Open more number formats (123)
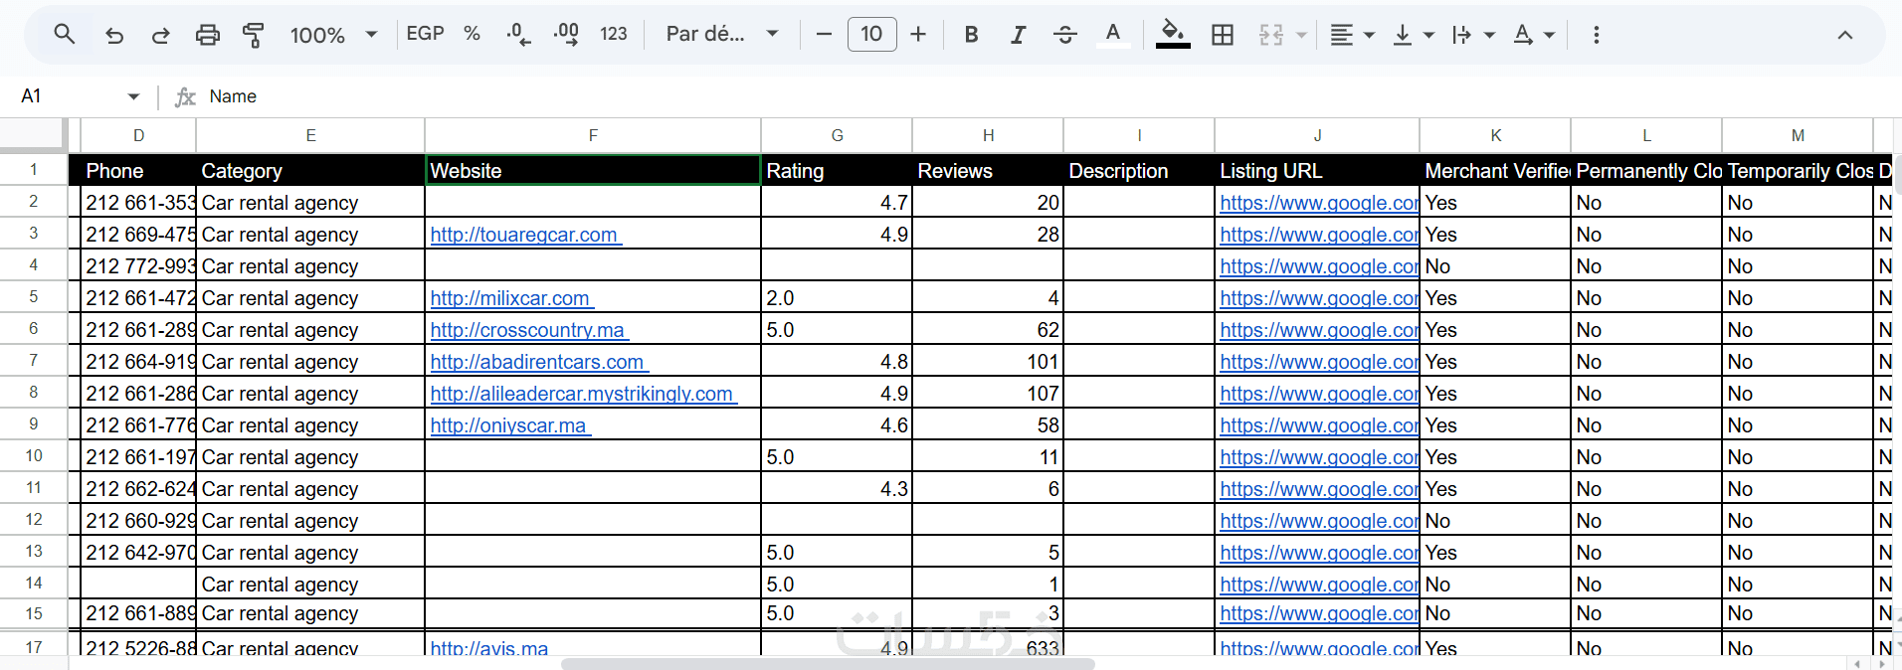This screenshot has height=670, width=1902. pos(613,34)
